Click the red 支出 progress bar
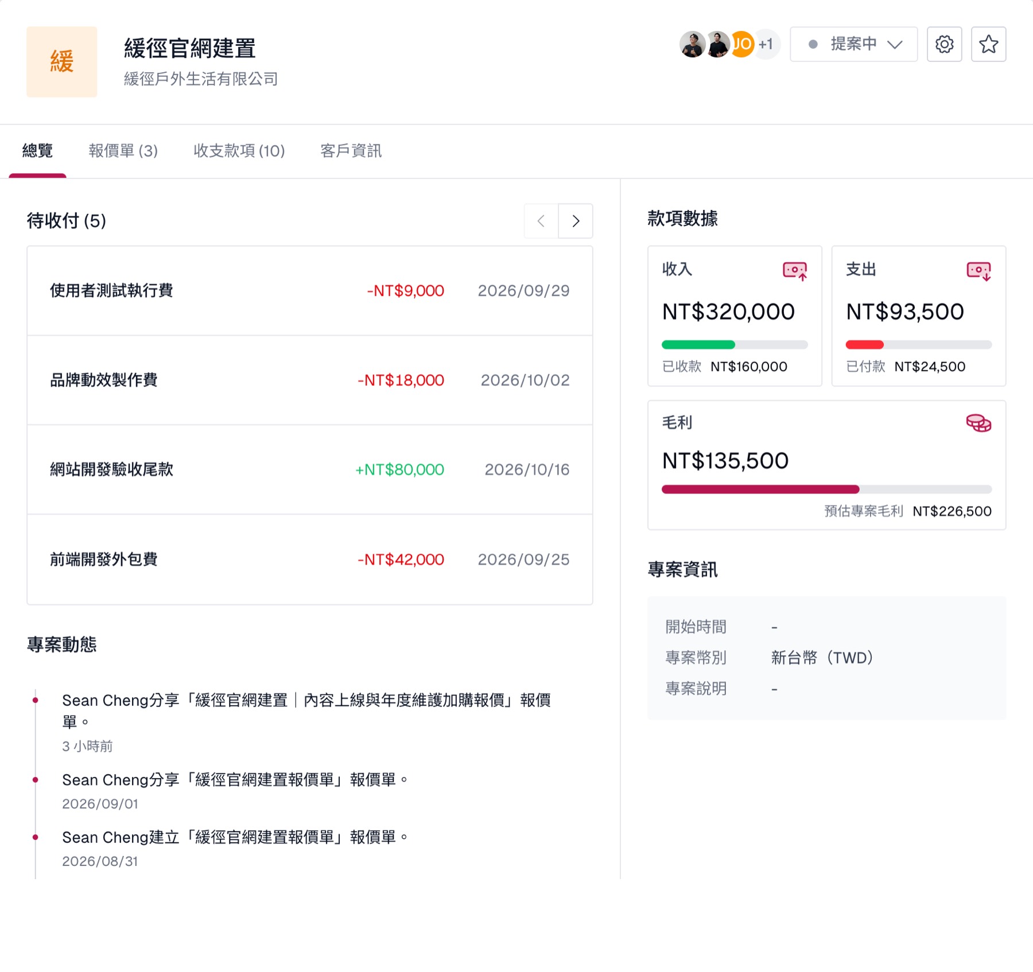The width and height of the screenshot is (1033, 972). 919,345
